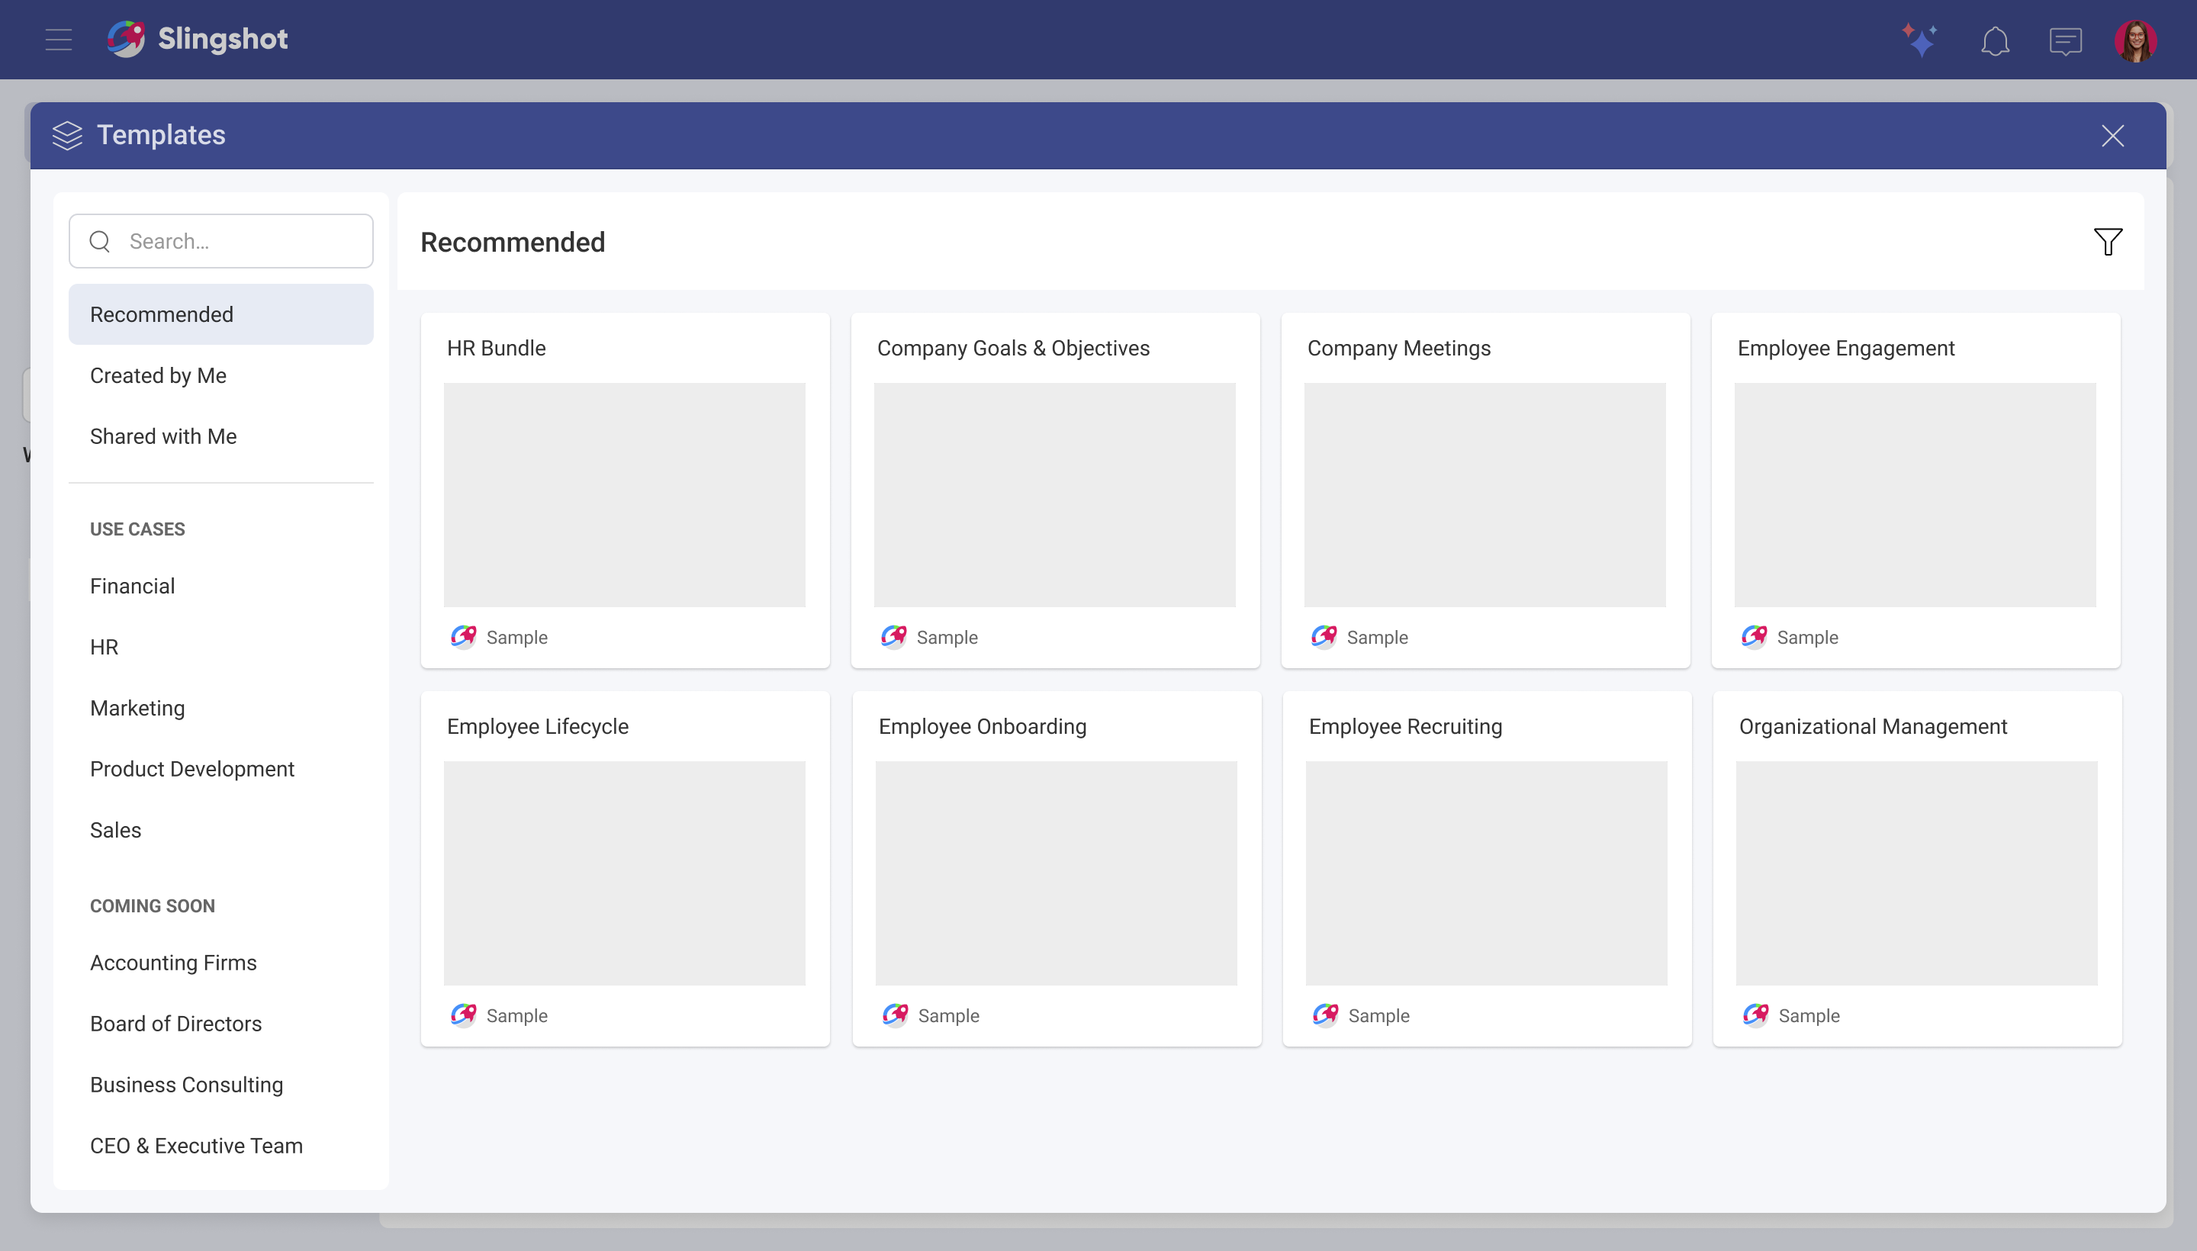This screenshot has width=2197, height=1251.
Task: Click Sample logo on Employee Lifecycle
Action: tap(463, 1015)
